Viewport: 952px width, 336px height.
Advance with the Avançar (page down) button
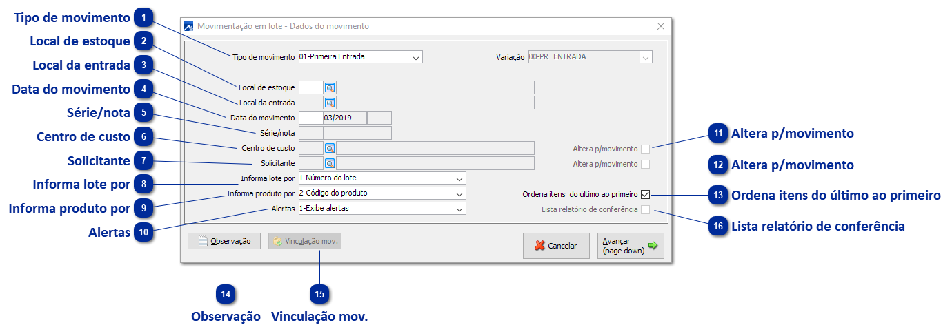(x=631, y=246)
